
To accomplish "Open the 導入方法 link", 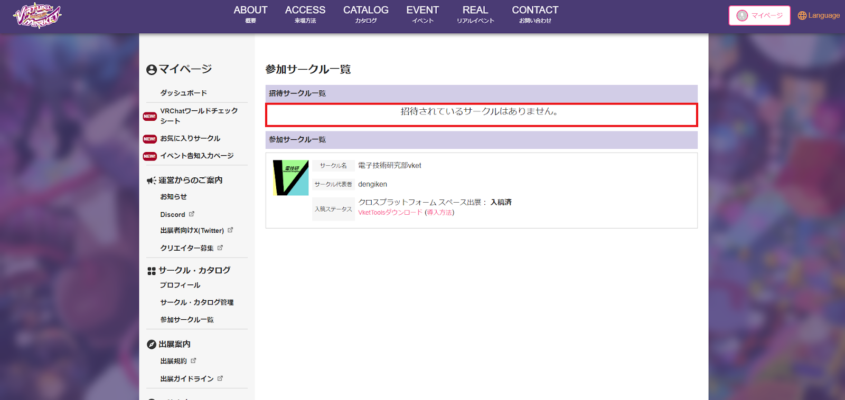I will [439, 213].
